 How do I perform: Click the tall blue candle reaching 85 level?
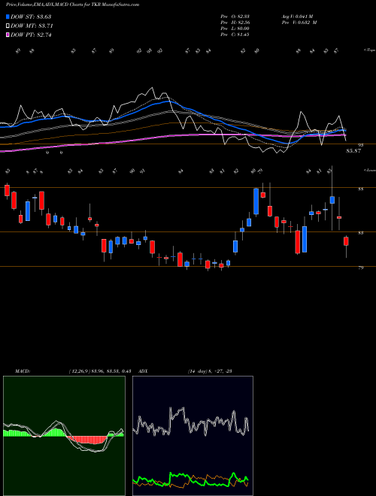[256, 201]
